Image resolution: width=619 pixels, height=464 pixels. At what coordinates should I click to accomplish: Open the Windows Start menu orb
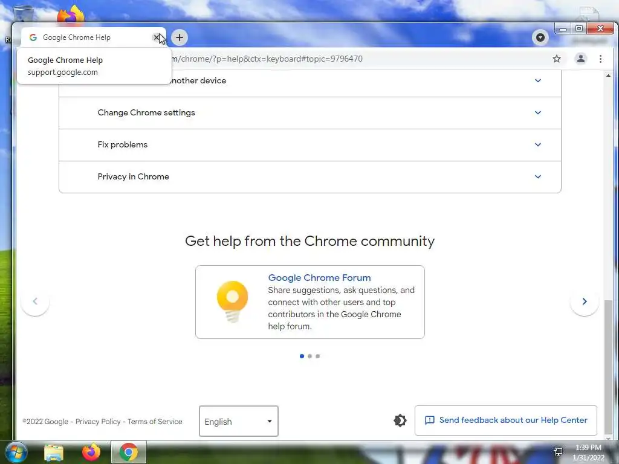click(x=16, y=452)
